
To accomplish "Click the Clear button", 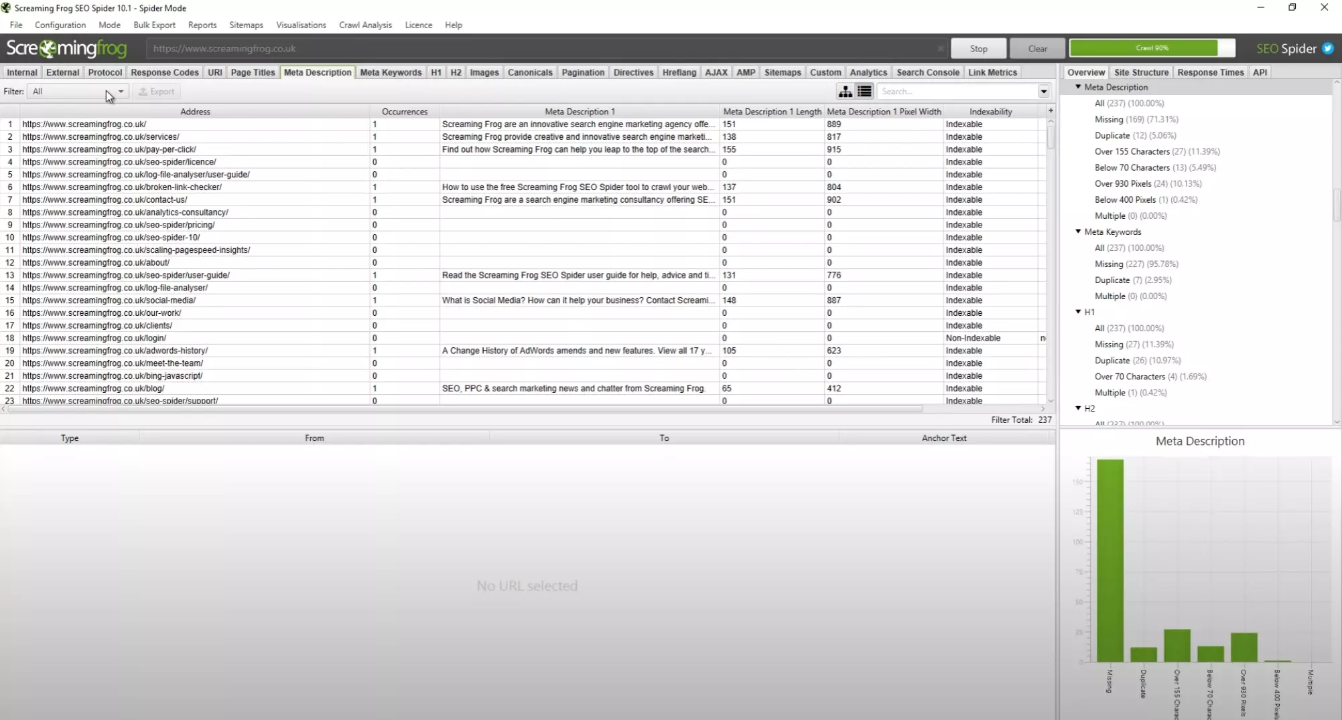I will tap(1038, 48).
